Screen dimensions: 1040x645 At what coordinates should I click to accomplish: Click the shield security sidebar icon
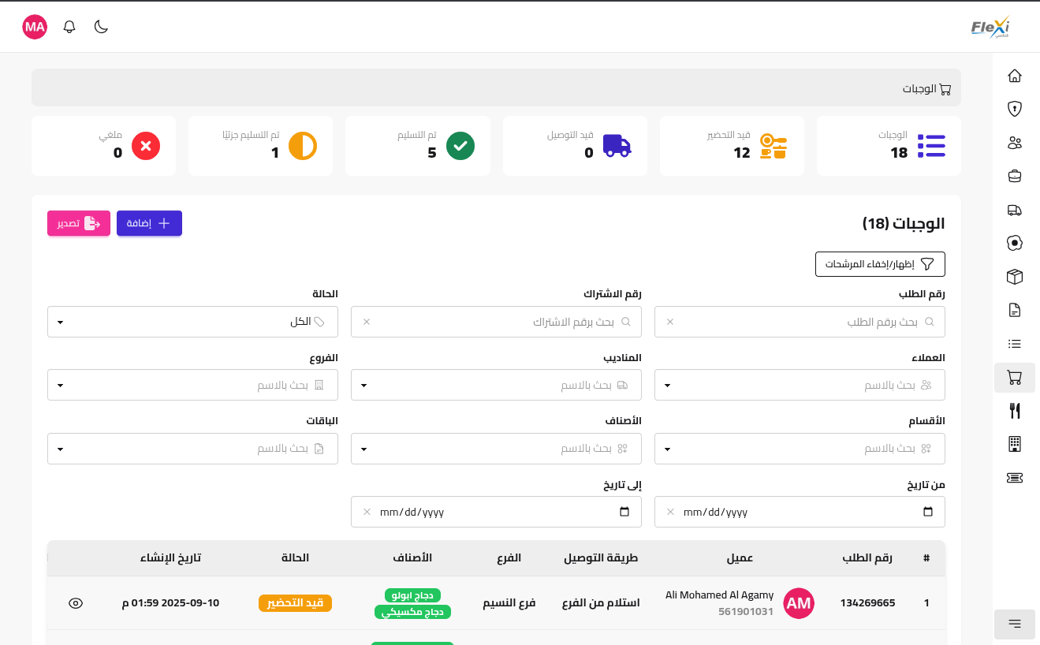coord(1015,108)
